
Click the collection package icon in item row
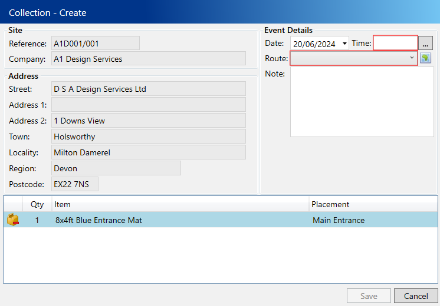pos(12,220)
